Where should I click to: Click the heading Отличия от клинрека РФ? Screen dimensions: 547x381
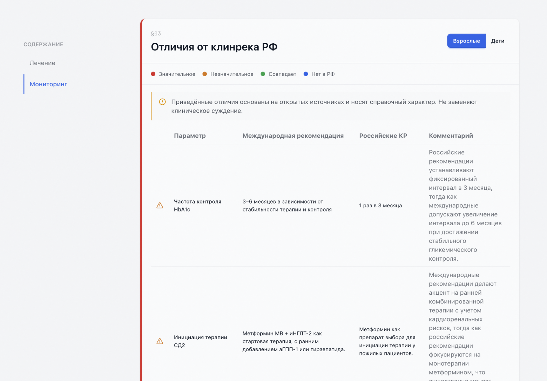coord(214,47)
